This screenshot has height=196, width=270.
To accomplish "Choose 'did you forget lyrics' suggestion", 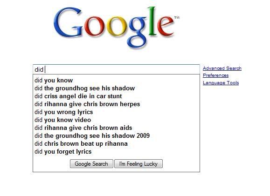I will point(116,151).
